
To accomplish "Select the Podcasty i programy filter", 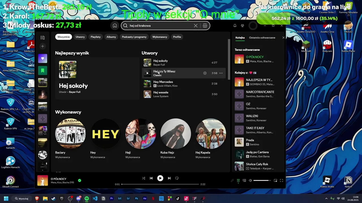I will (x=134, y=37).
